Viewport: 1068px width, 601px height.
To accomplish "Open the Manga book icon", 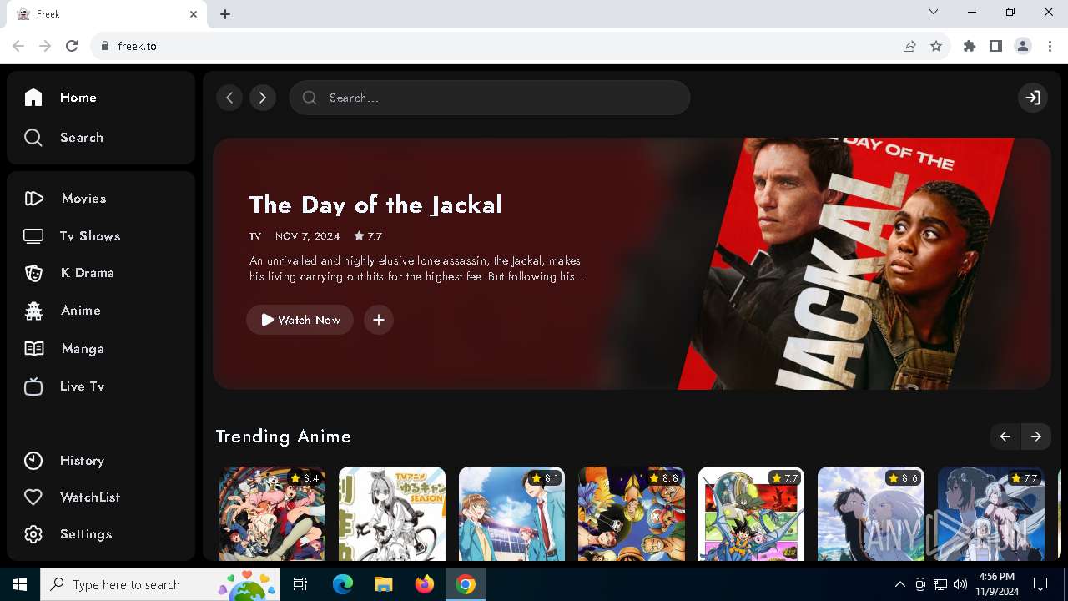I will click(33, 349).
